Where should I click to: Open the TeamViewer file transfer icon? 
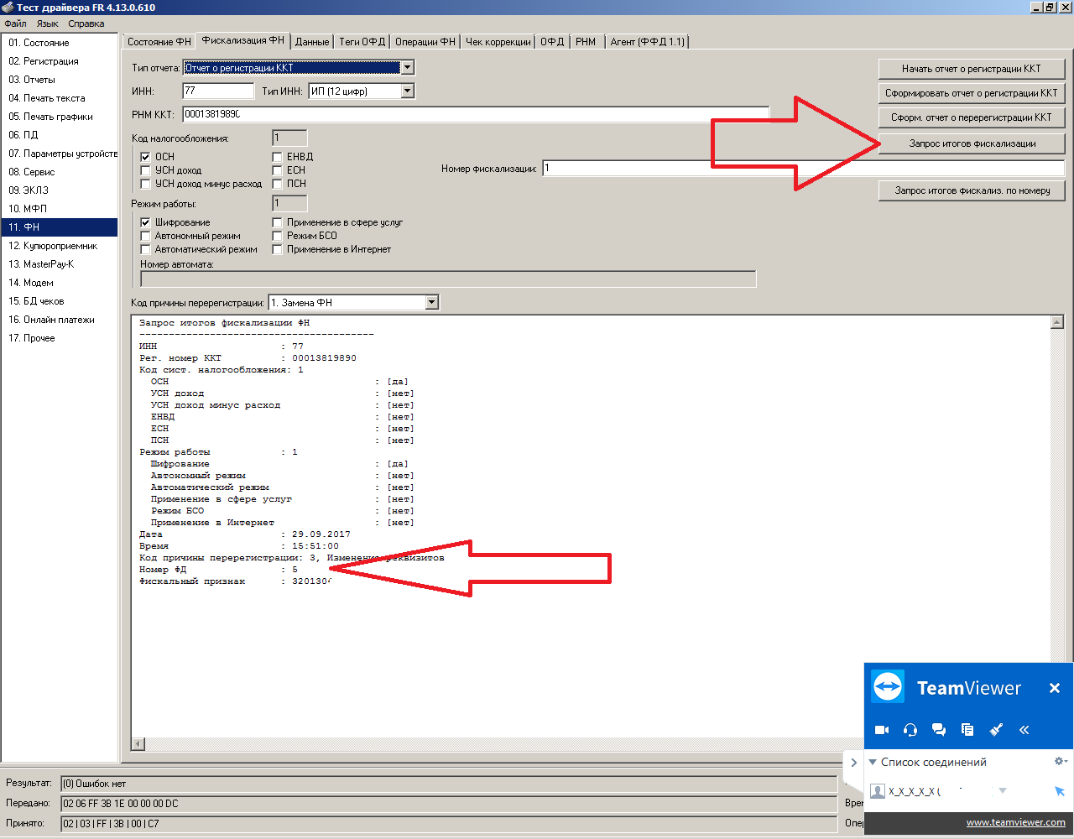[x=967, y=730]
